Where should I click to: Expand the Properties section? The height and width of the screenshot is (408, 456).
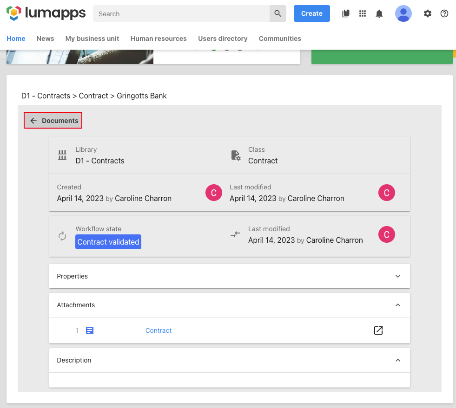397,276
